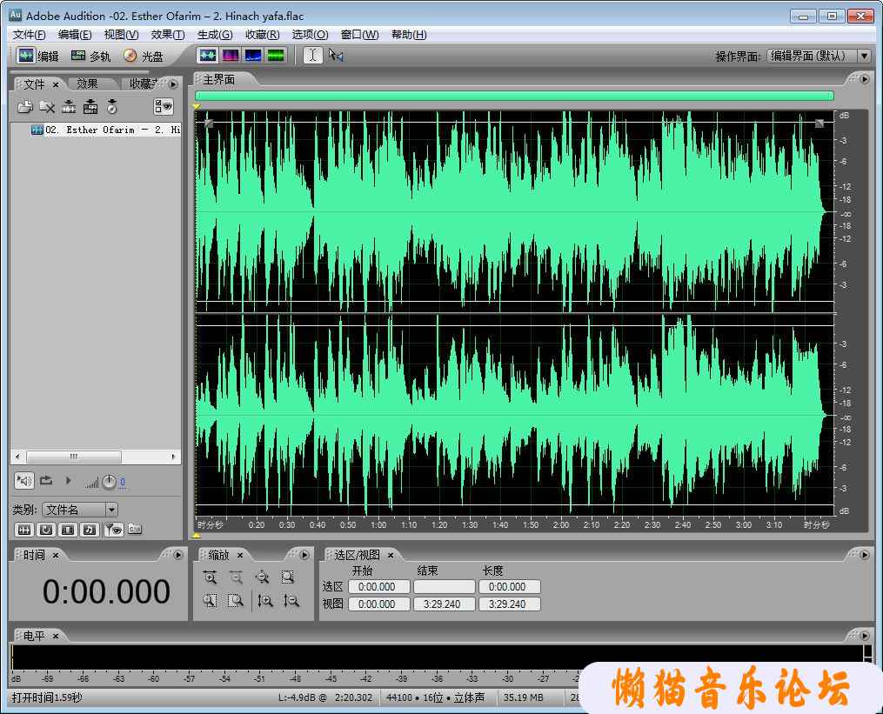Click insert into edit view icon

click(x=69, y=106)
